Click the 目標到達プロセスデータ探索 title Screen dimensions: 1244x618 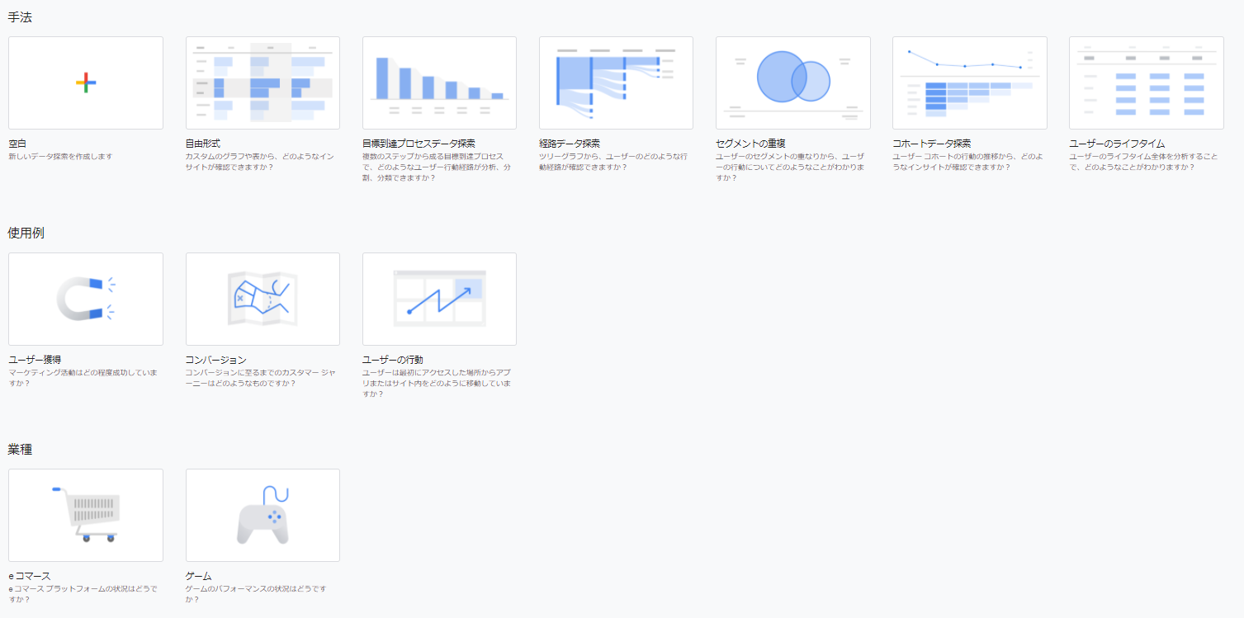point(419,144)
